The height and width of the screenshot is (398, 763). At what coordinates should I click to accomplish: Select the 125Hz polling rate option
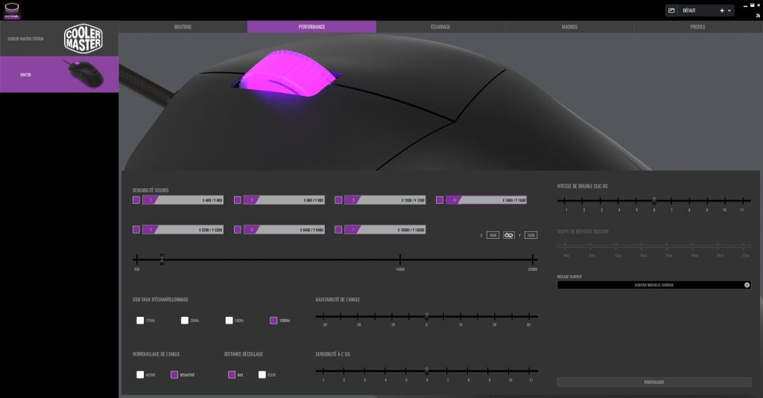pyautogui.click(x=140, y=321)
